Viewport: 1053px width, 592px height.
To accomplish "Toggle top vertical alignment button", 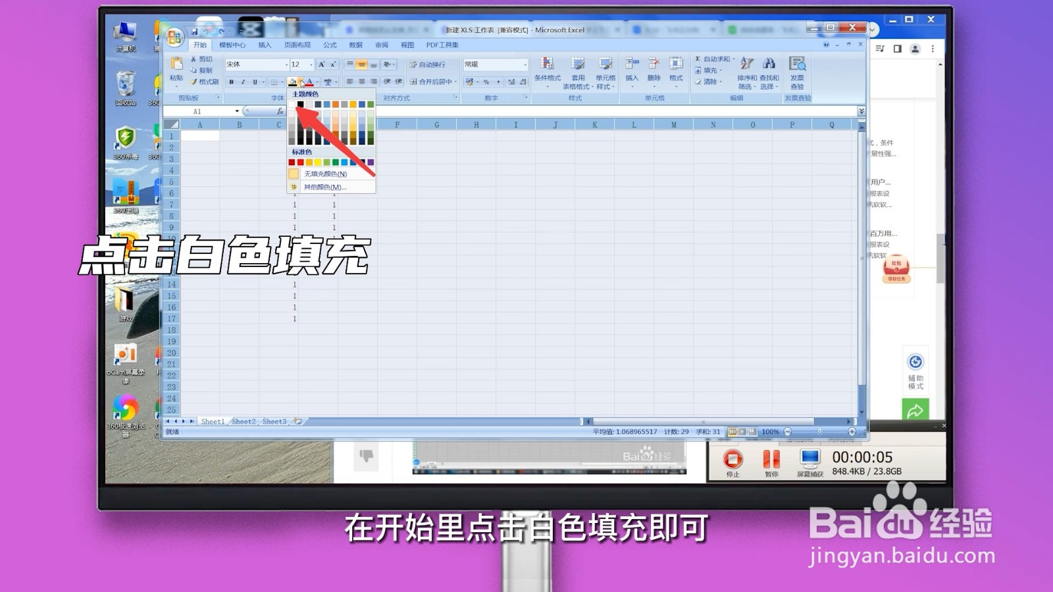I will tap(349, 64).
